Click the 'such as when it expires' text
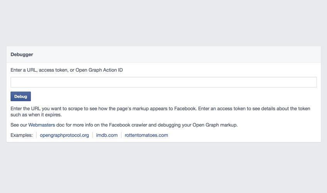The width and height of the screenshot is (327, 193). tap(36, 115)
